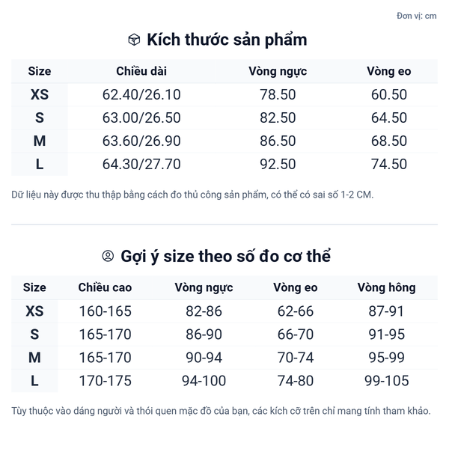Click the manual measurement disclaimer text
The image size is (449, 449).
pyautogui.click(x=192, y=195)
